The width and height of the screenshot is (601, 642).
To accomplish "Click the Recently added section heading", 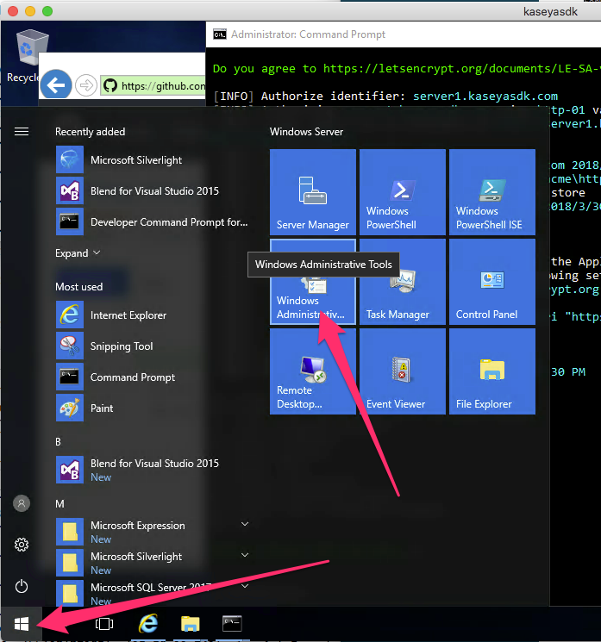I will pos(91,132).
